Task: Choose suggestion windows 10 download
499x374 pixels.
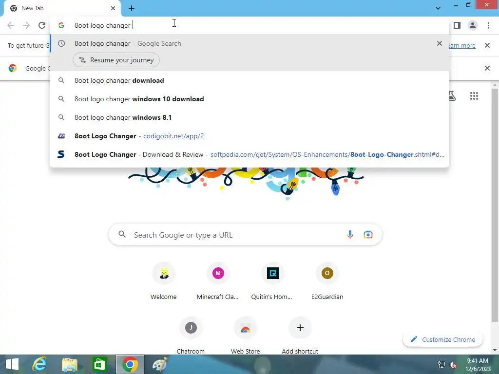Action: [x=249, y=99]
